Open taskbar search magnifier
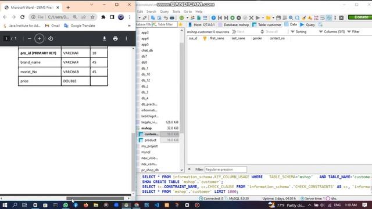The image size is (372, 209). 15,205
